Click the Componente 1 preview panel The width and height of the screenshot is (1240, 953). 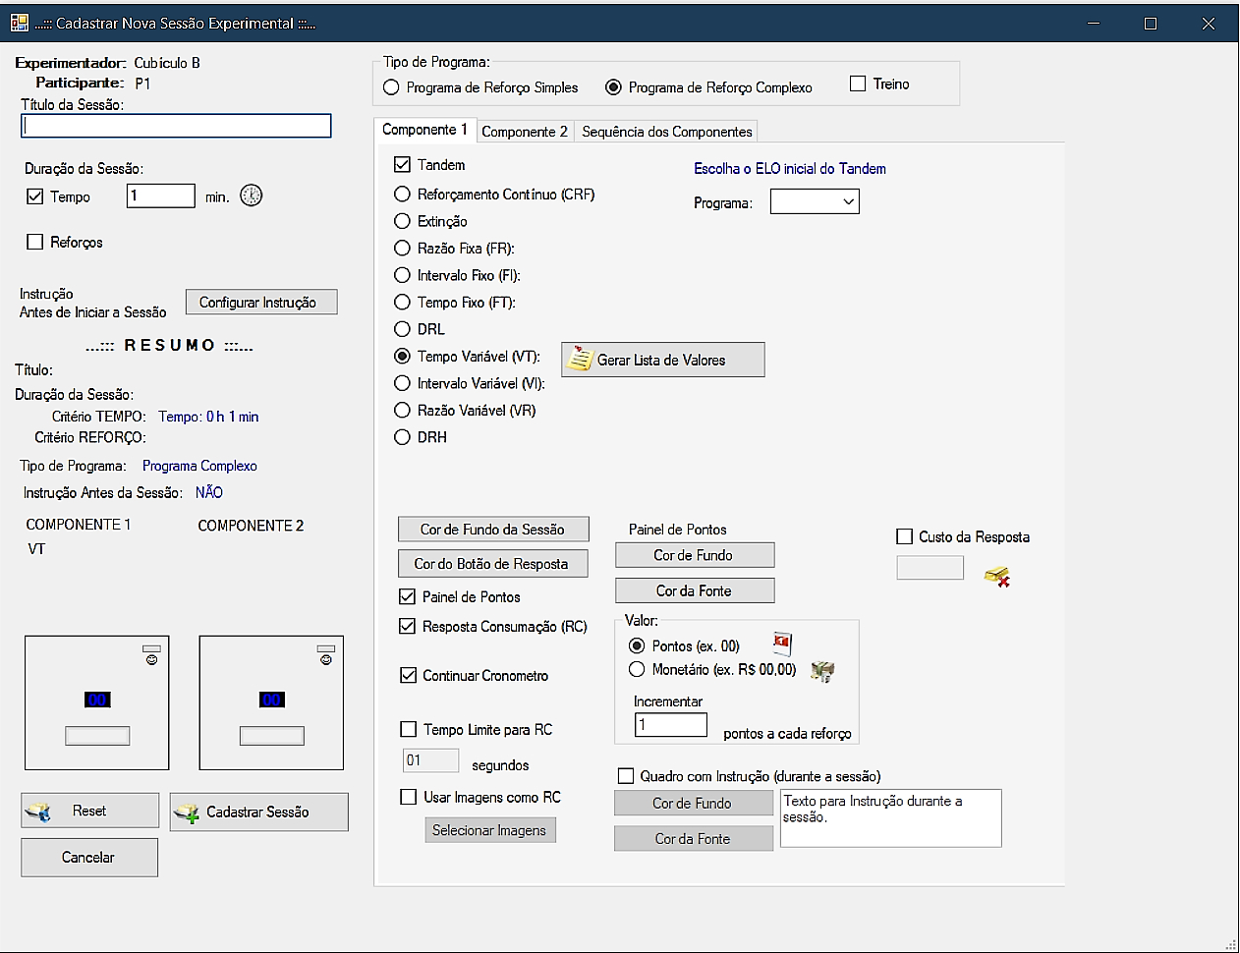click(x=96, y=702)
